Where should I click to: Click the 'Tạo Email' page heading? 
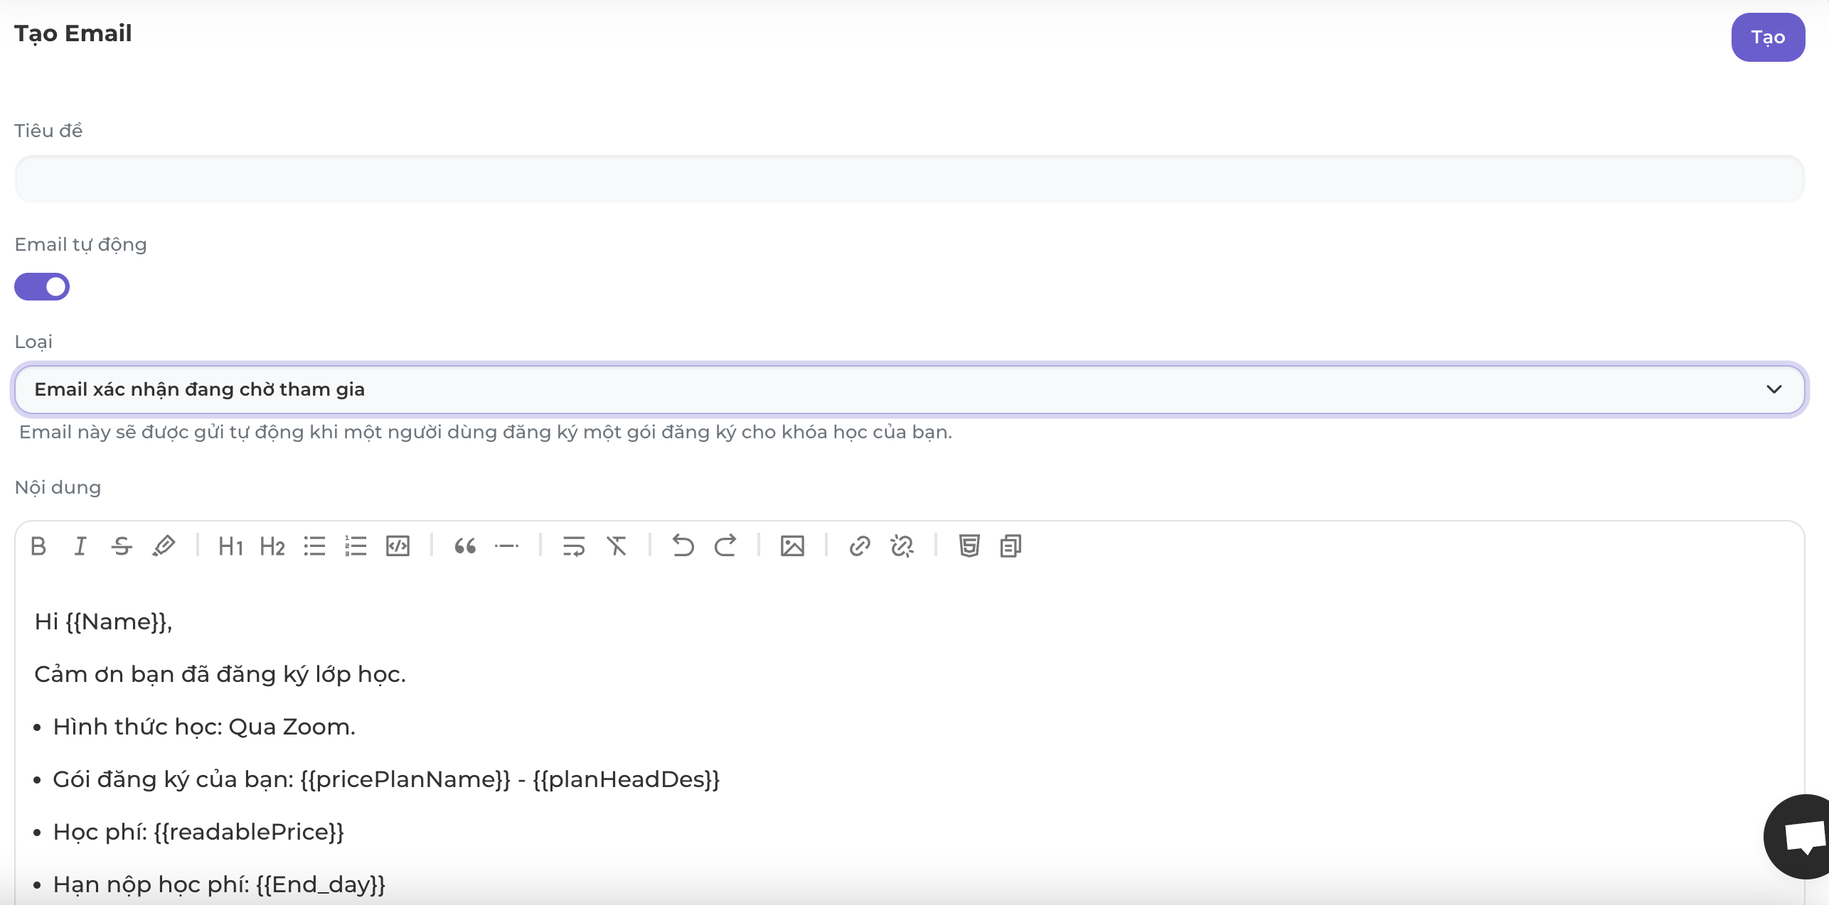[x=73, y=33]
